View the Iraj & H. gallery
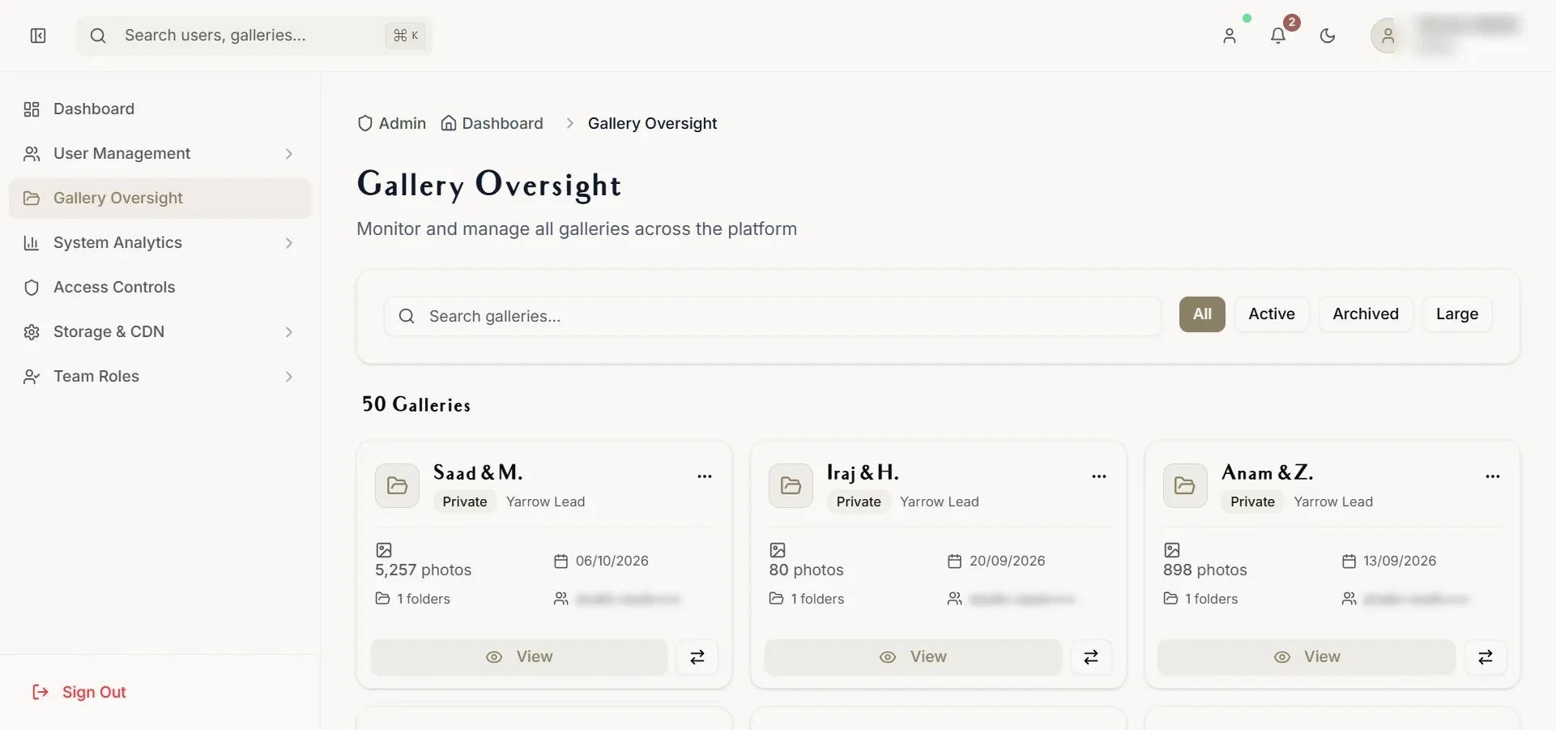Screen dimensions: 1556x730 coord(913,657)
